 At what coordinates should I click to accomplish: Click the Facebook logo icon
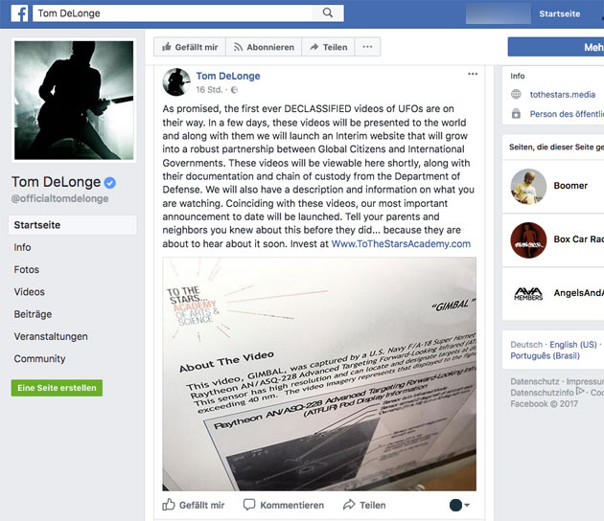[19, 13]
